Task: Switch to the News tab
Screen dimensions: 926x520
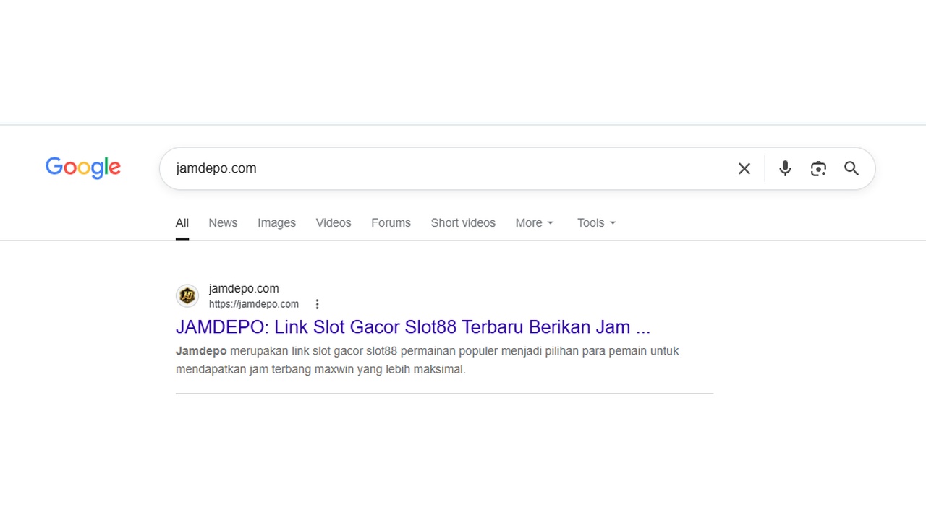Action: click(223, 222)
